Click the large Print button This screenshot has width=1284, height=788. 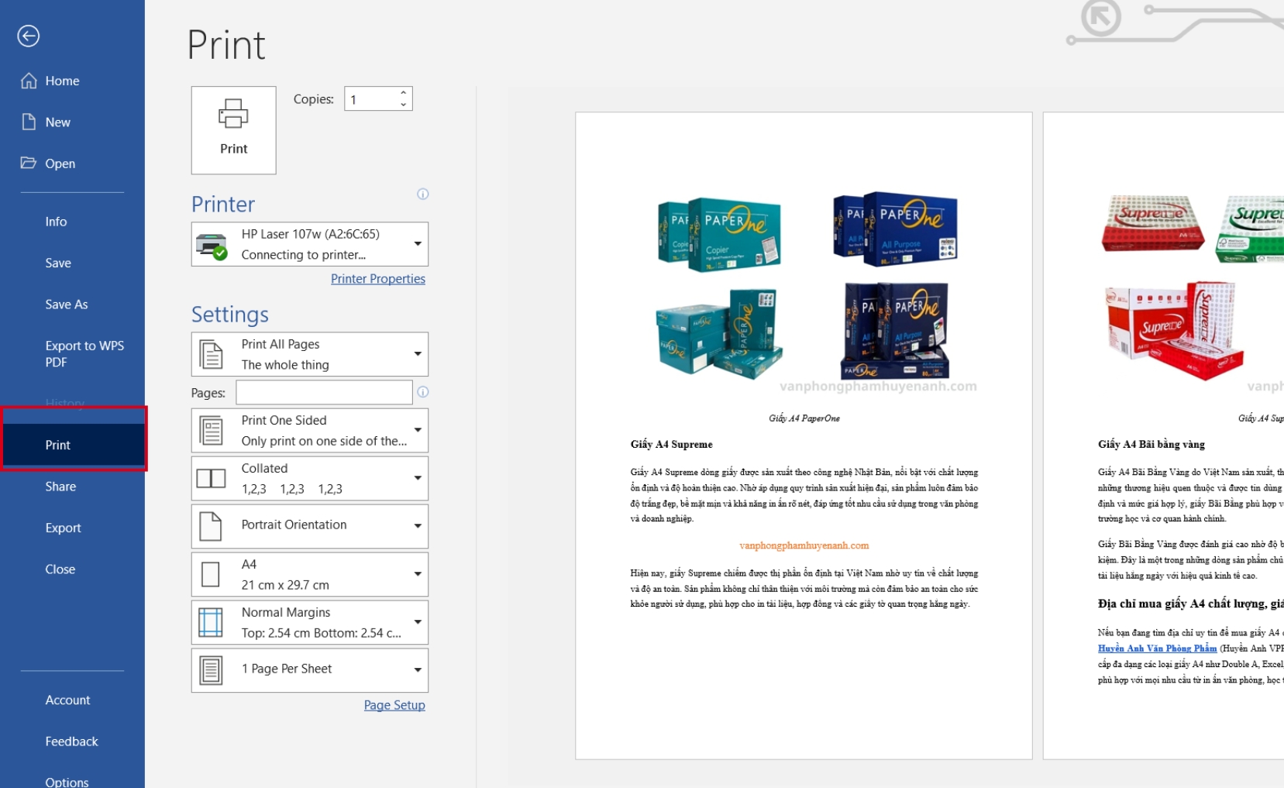point(233,130)
